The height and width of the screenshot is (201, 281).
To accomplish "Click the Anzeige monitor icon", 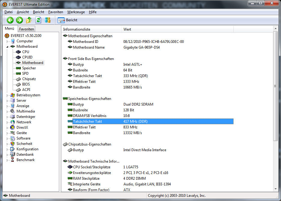I will click(13, 106).
